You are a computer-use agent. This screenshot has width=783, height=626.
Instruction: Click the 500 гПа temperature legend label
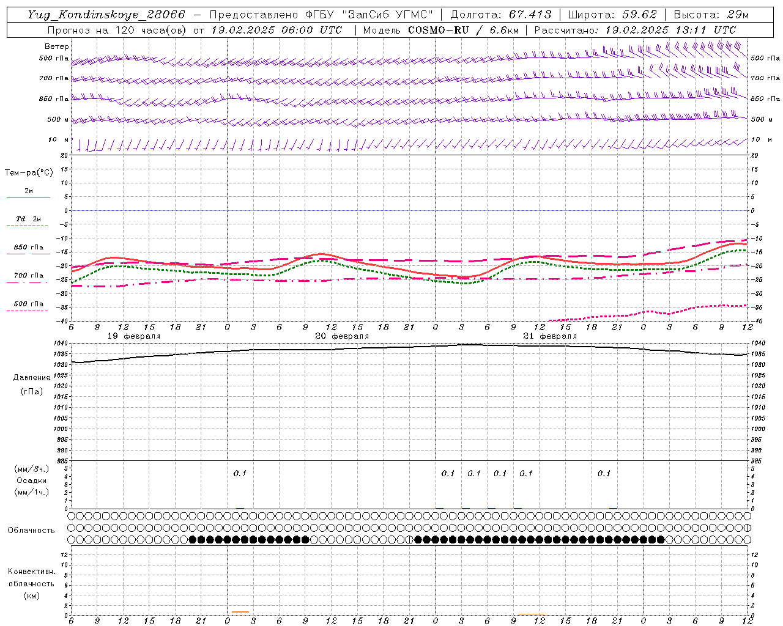[x=29, y=304]
